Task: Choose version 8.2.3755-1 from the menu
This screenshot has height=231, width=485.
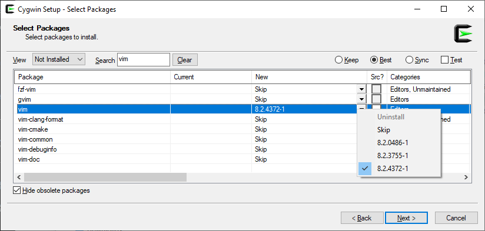Action: [x=399, y=156]
